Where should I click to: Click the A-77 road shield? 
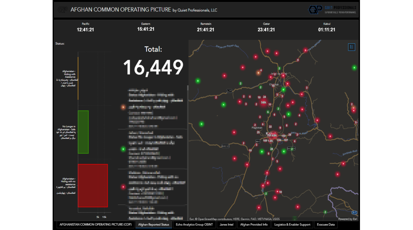pos(229,91)
